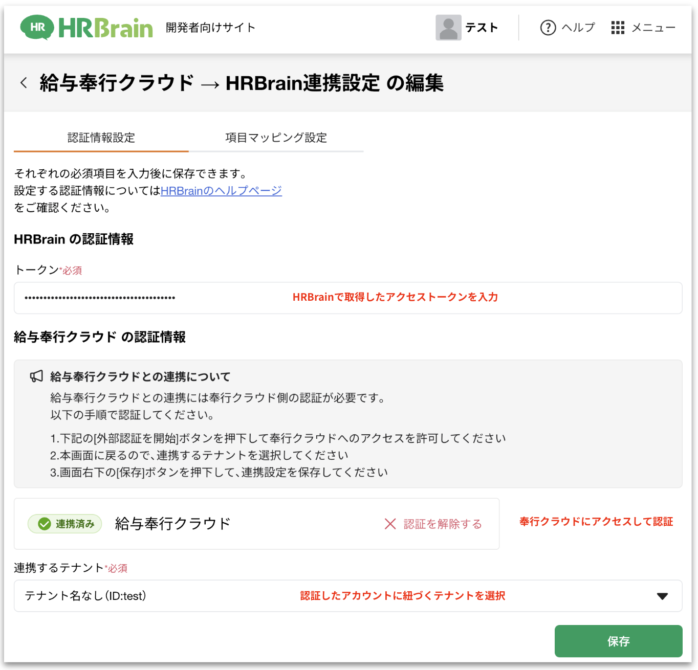Click the user avatar icon

pyautogui.click(x=448, y=28)
